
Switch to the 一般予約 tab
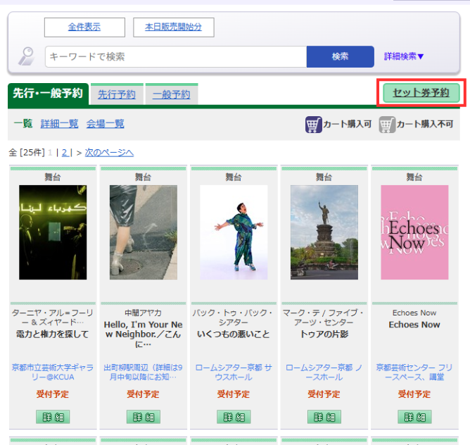[x=171, y=94]
